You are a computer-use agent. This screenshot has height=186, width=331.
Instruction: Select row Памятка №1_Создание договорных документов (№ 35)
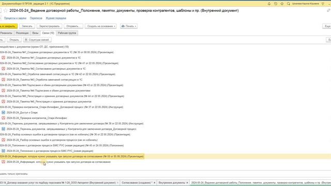(x=57, y=52)
